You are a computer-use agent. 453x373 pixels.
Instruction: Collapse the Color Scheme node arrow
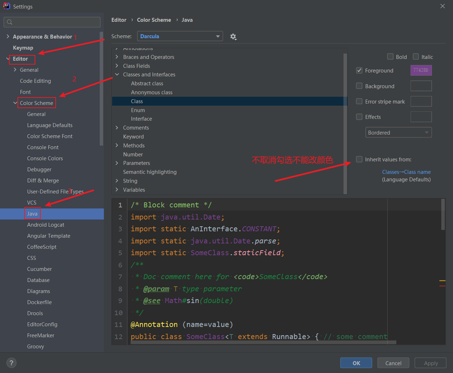[15, 103]
